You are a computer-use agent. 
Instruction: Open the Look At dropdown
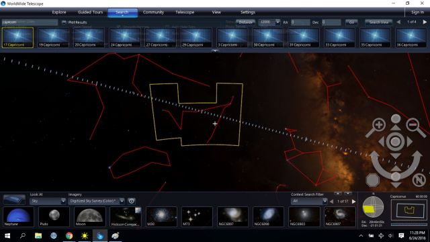pyautogui.click(x=48, y=201)
